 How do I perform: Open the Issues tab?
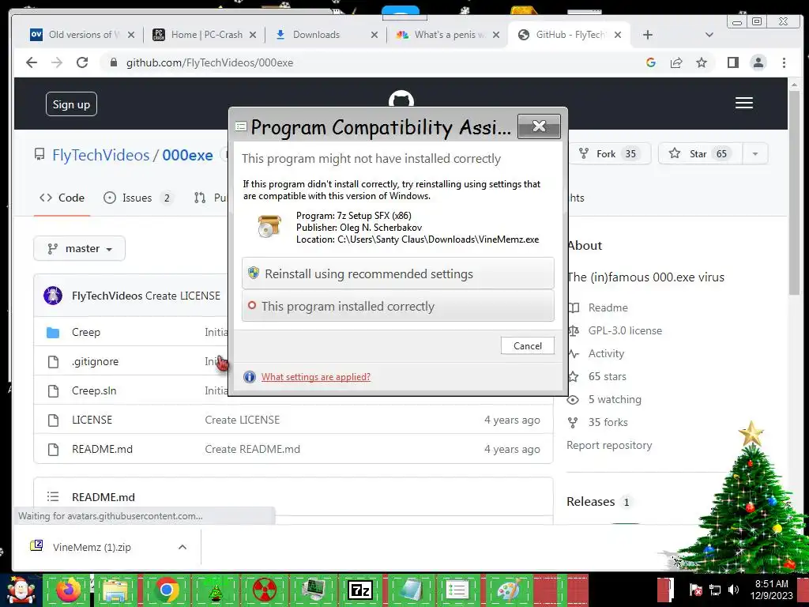(137, 198)
